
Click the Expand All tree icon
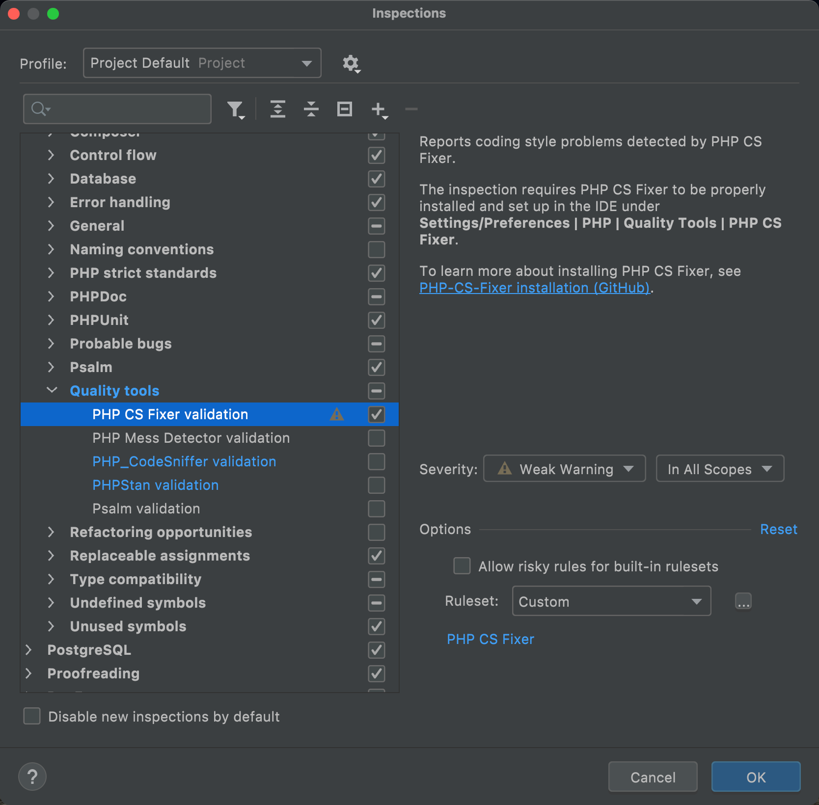[278, 109]
